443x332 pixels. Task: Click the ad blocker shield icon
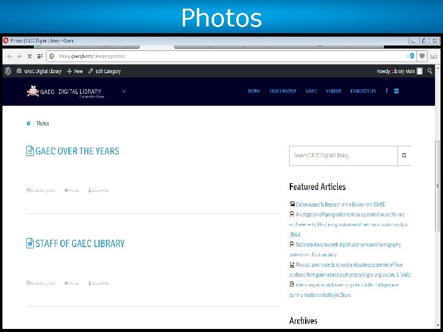(412, 56)
